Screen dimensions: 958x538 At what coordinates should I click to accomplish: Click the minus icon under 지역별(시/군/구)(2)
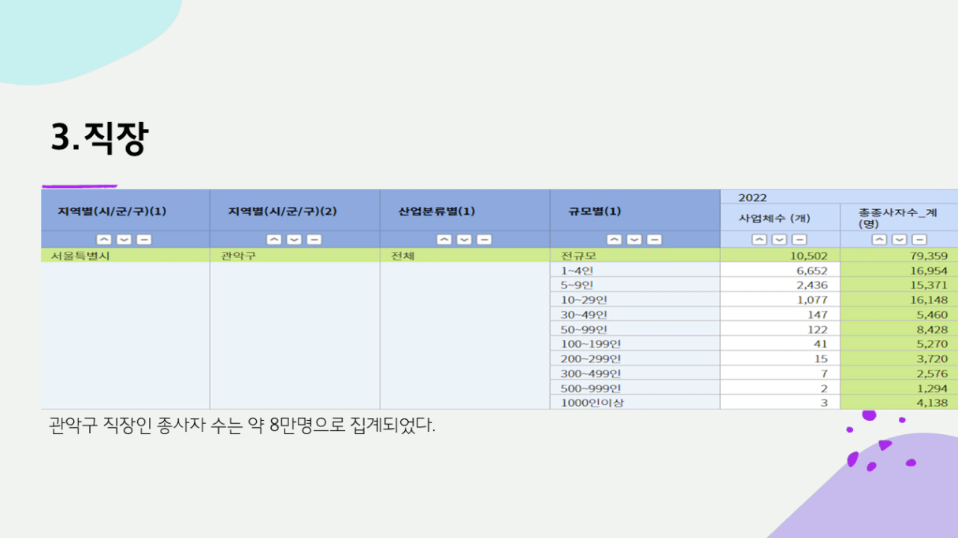pos(314,240)
